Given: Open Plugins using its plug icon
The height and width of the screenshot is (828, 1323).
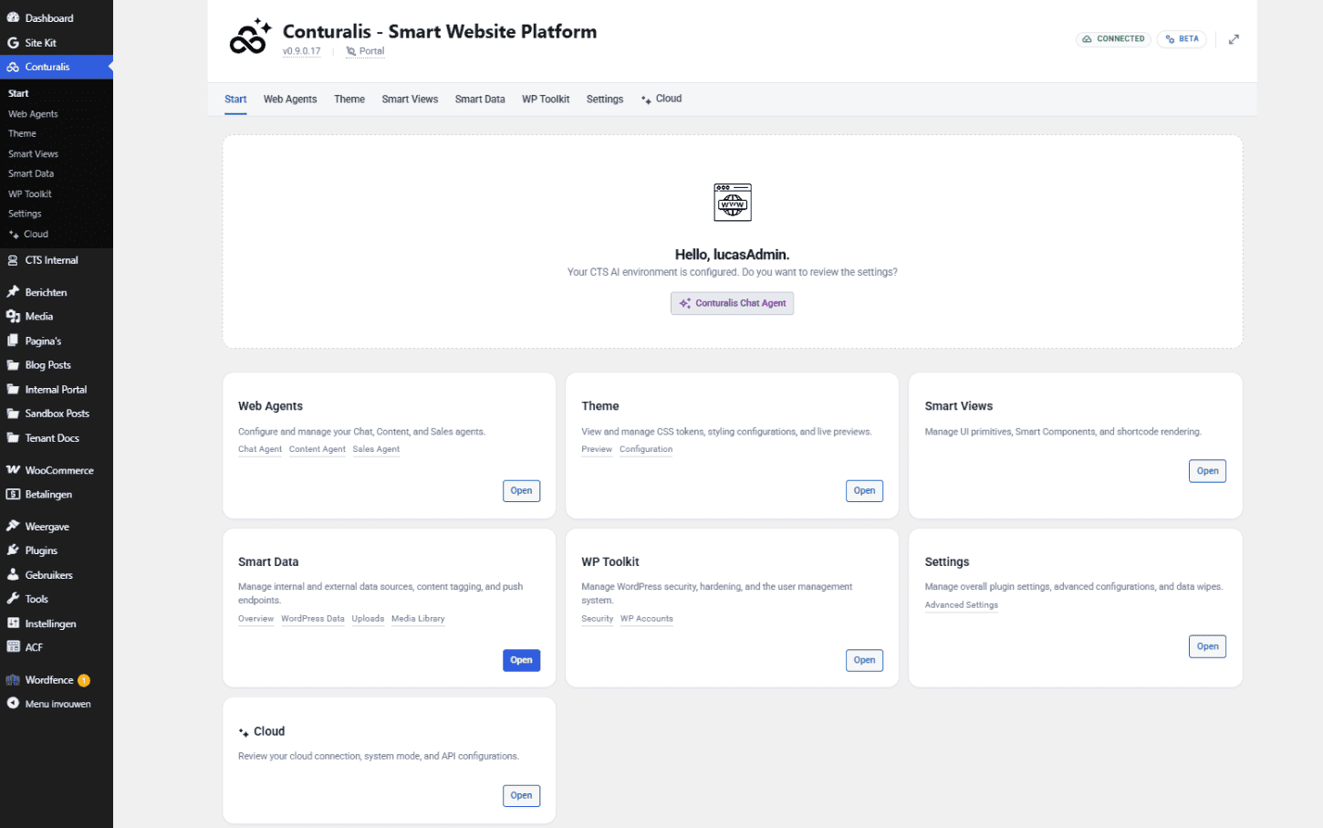Looking at the screenshot, I should click(x=13, y=550).
